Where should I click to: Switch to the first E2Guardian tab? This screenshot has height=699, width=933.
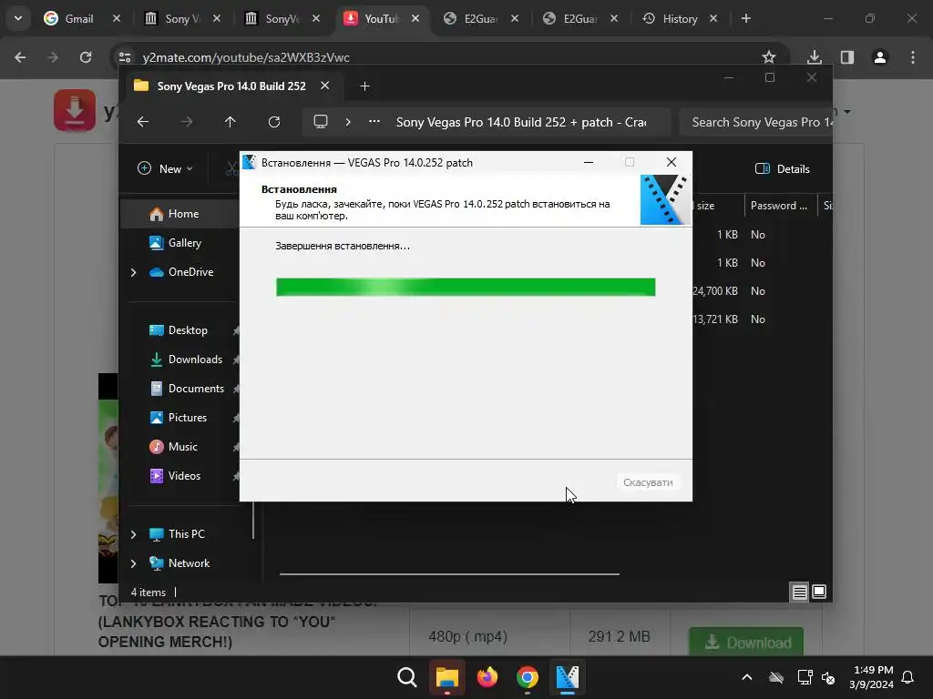click(479, 19)
